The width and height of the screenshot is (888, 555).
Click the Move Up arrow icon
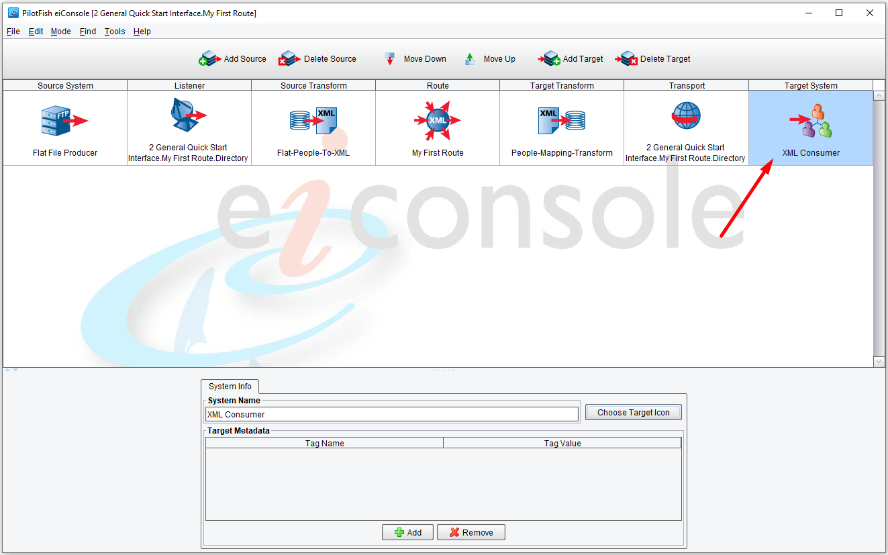(x=470, y=59)
